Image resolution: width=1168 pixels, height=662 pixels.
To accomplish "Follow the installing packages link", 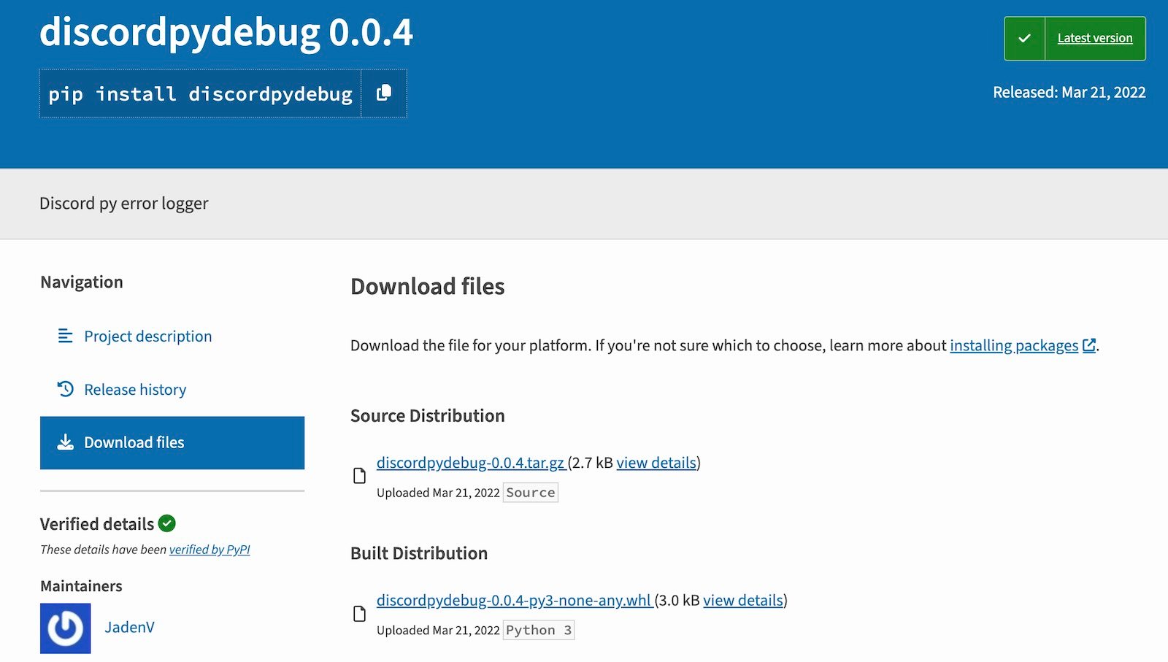I will 1014,345.
